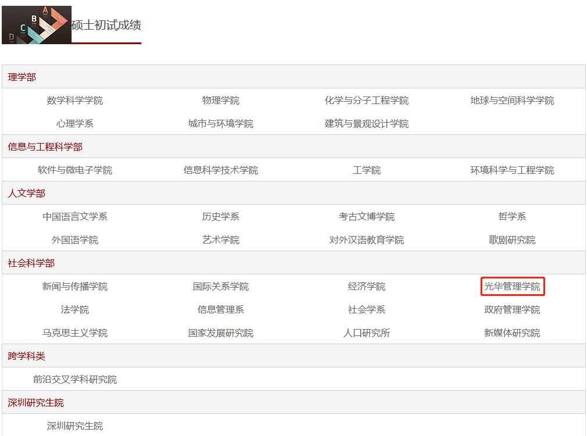
Task: Open the 心理学系 link
Action: pos(75,124)
